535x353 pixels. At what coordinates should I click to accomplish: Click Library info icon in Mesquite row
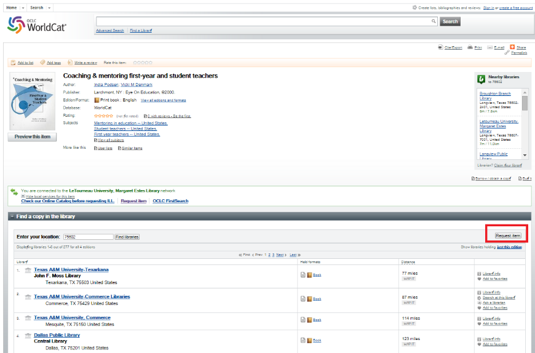point(479,318)
